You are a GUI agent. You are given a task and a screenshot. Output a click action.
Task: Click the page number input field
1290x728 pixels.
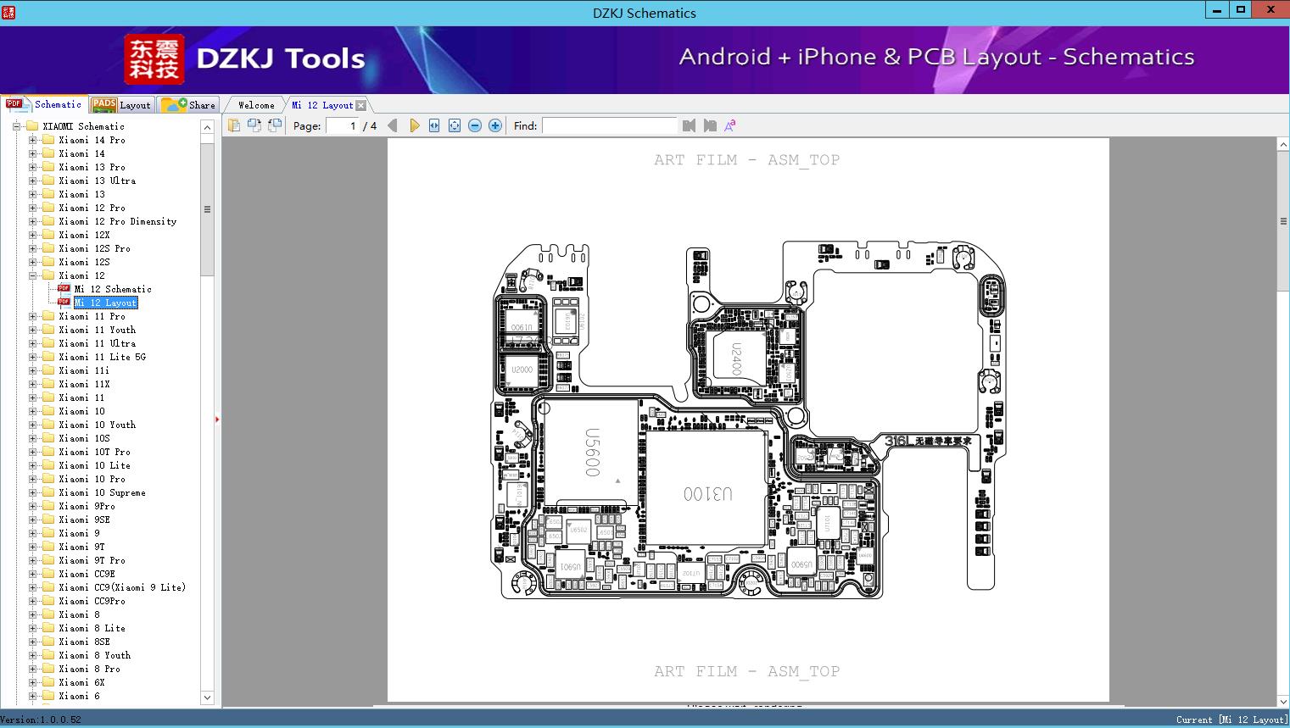click(342, 125)
